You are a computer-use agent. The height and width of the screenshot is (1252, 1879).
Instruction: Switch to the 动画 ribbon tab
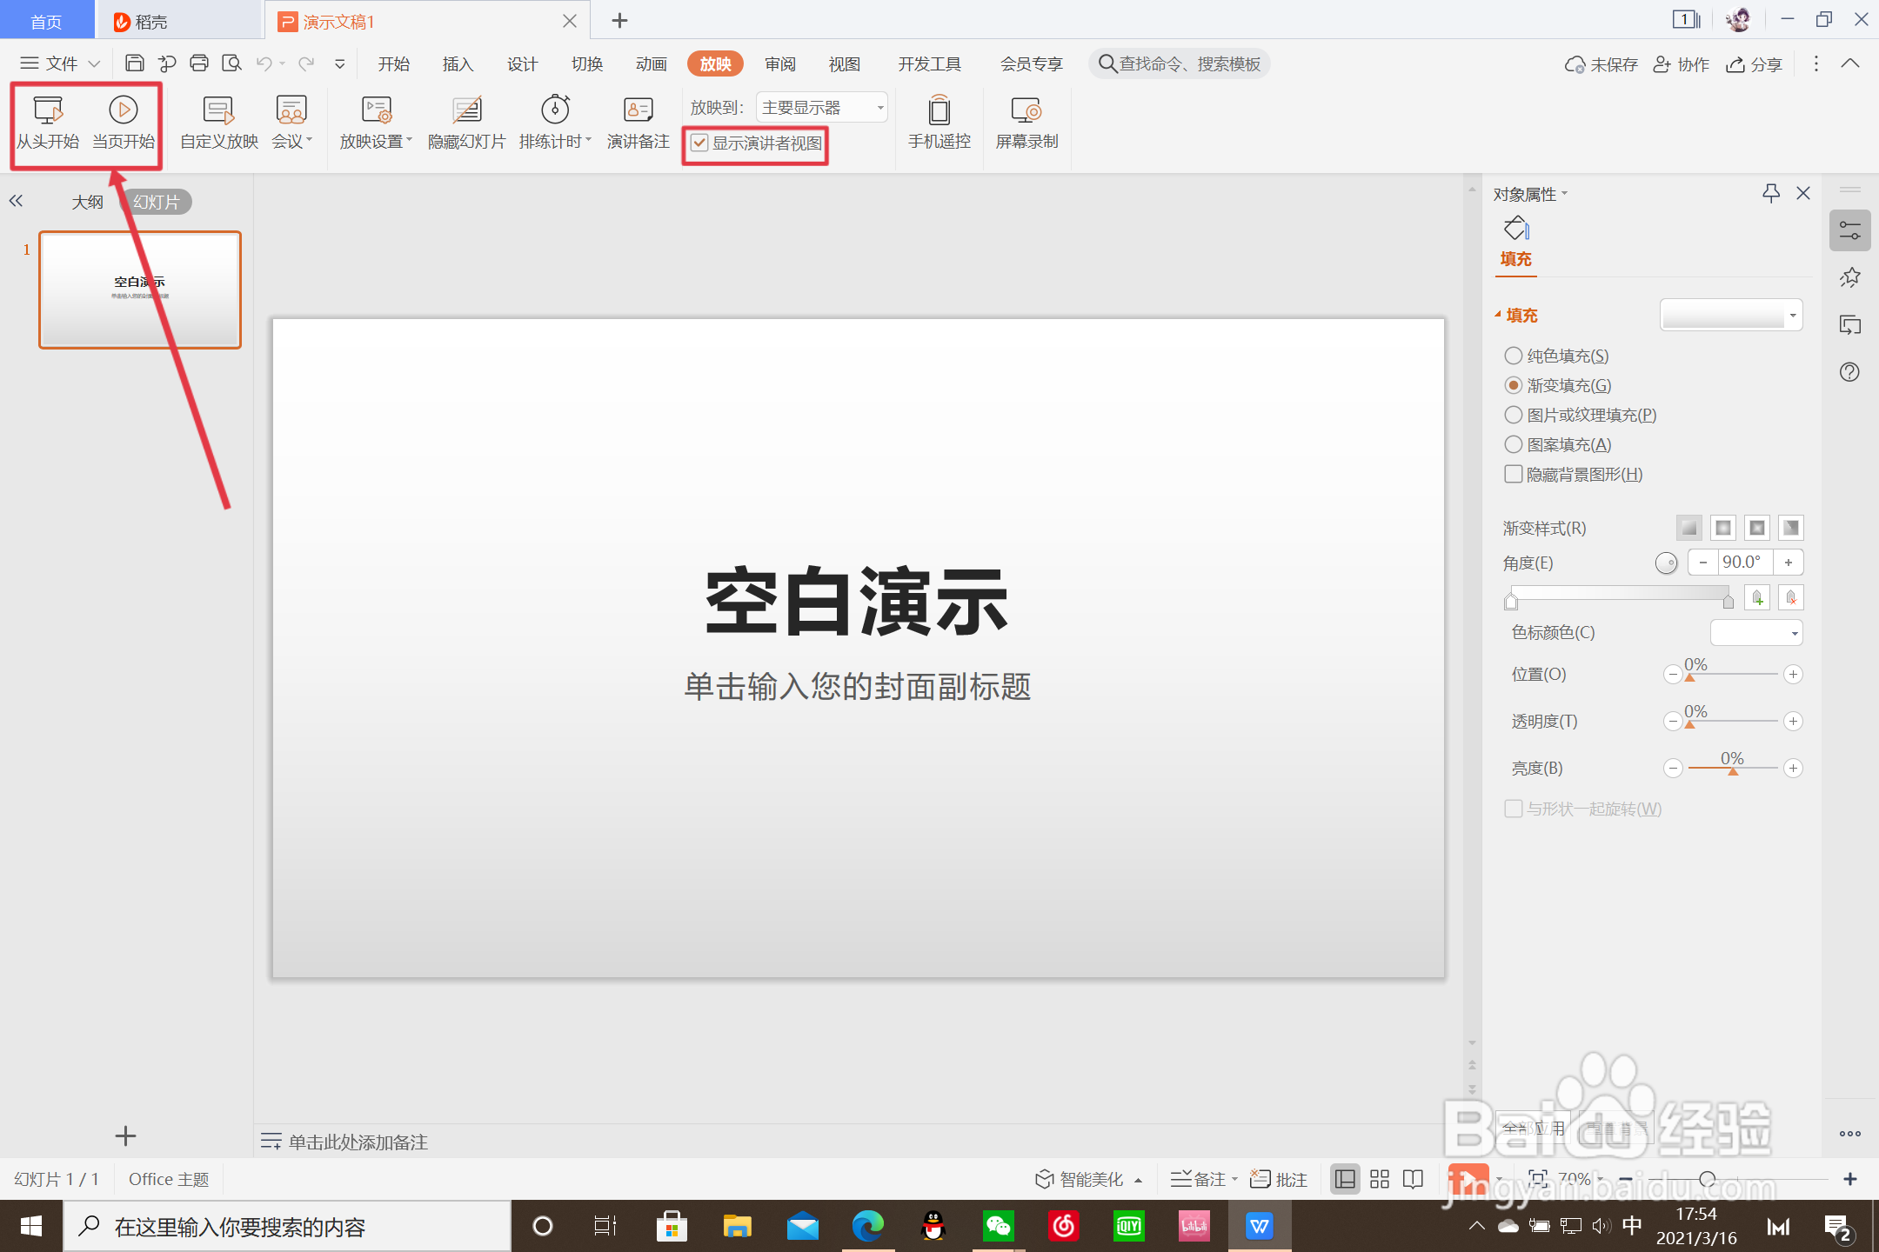[x=651, y=63]
